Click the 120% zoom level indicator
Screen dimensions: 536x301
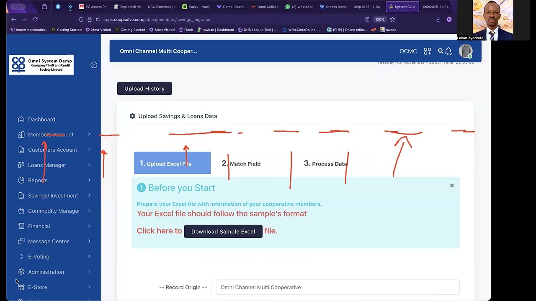tap(379, 19)
